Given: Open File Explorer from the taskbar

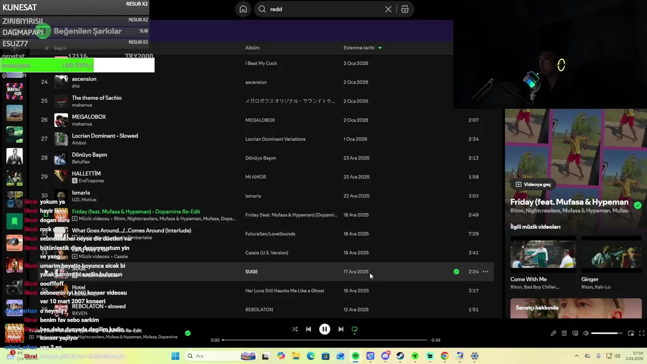Looking at the screenshot, I should (296, 356).
